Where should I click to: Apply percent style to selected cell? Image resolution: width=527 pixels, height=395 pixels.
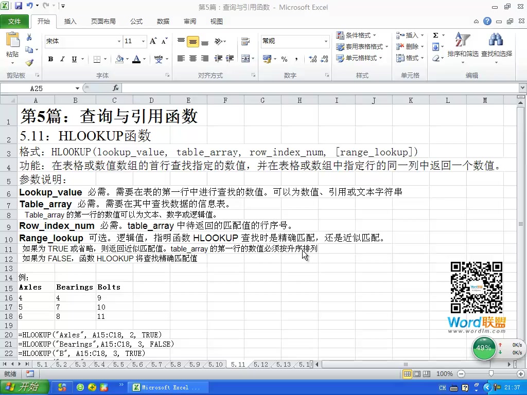click(x=284, y=60)
